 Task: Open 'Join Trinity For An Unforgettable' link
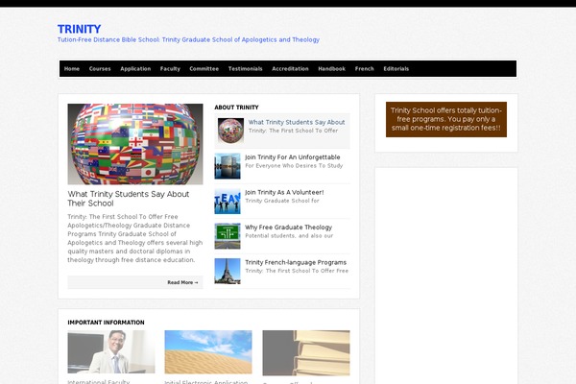click(293, 157)
